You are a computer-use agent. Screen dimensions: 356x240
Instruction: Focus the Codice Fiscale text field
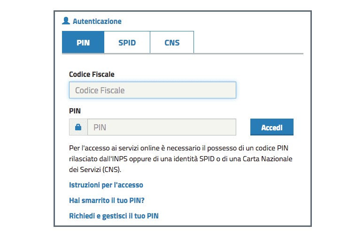click(x=152, y=90)
